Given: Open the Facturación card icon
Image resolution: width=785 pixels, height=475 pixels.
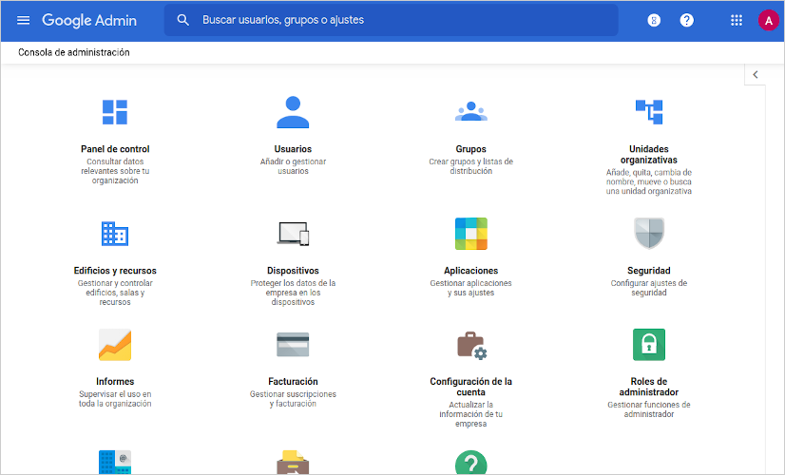Looking at the screenshot, I should click(293, 344).
